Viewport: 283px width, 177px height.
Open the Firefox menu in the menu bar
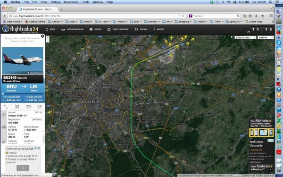(x=16, y=2)
